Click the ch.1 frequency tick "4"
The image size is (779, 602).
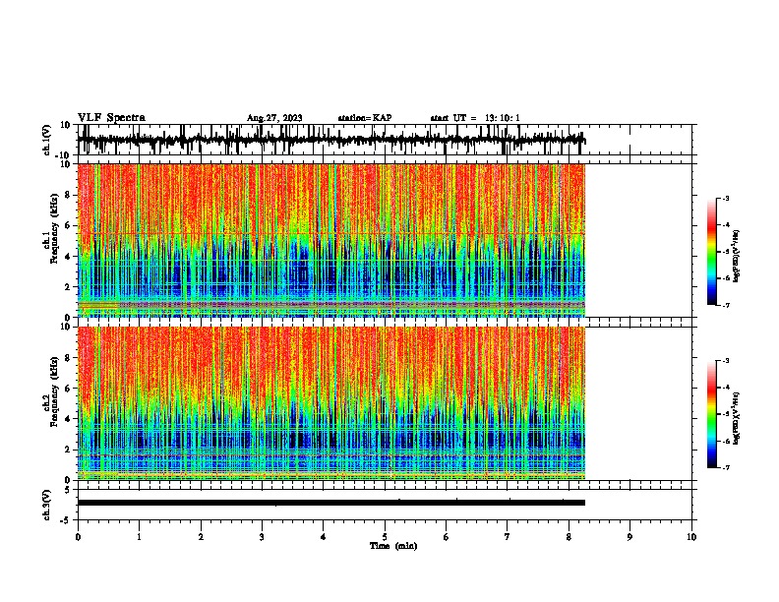pos(68,257)
